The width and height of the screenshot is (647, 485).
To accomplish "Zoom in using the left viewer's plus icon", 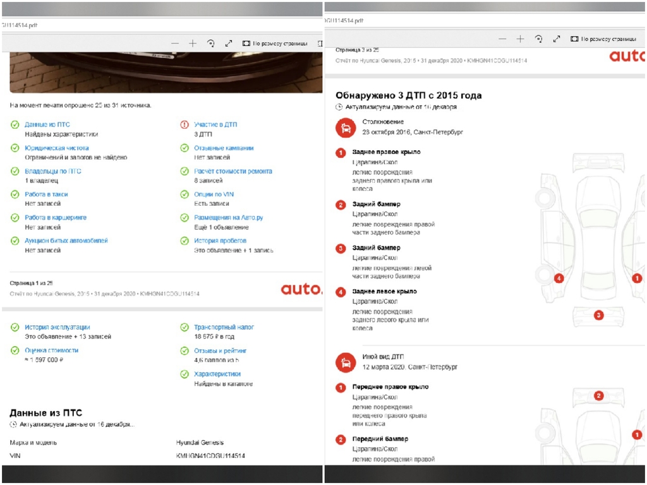I will coord(193,44).
